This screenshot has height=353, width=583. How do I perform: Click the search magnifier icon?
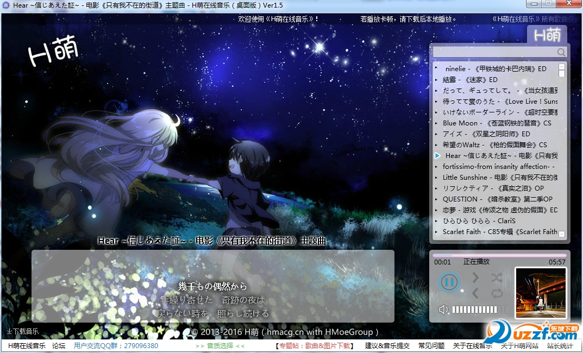[x=561, y=52]
